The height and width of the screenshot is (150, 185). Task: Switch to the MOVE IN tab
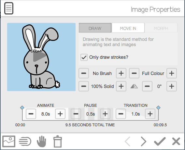click(128, 28)
